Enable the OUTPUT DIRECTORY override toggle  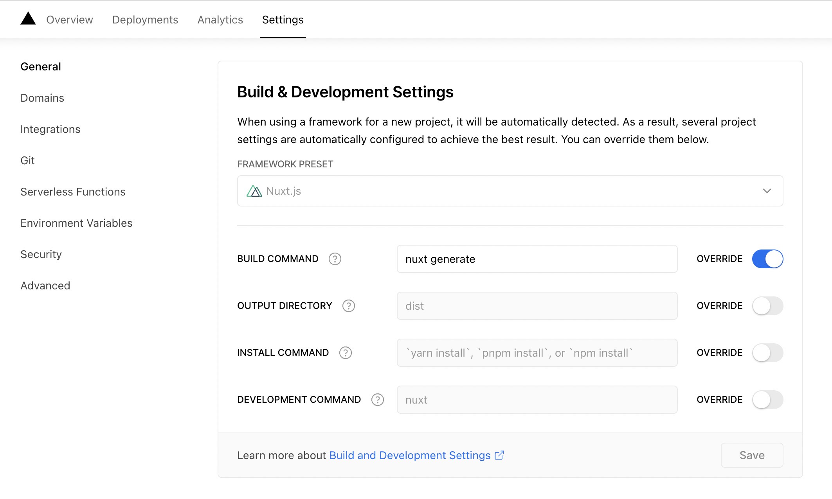pos(768,305)
